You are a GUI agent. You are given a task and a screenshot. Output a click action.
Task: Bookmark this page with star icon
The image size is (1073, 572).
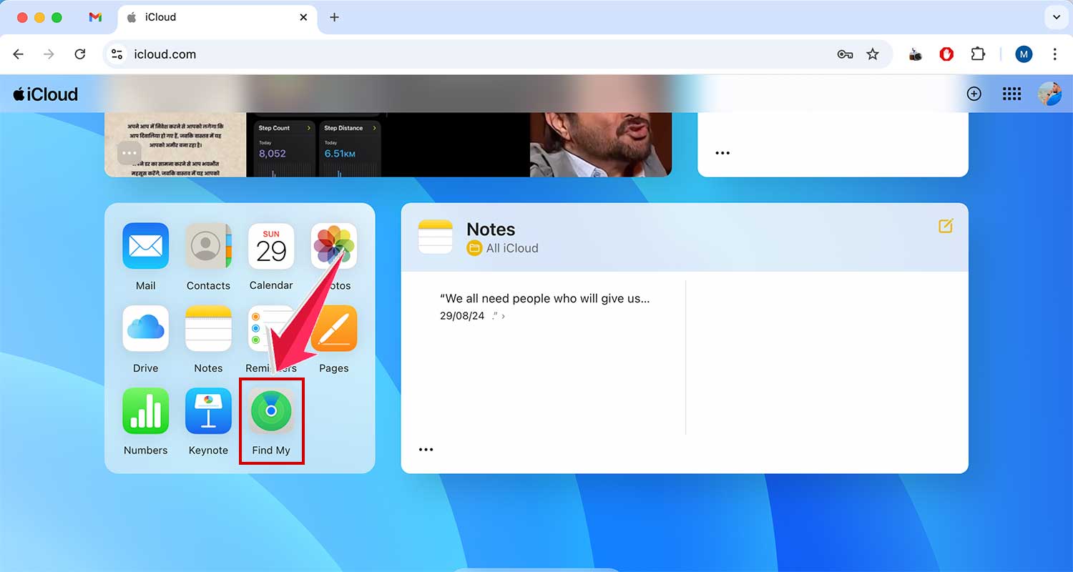click(x=873, y=54)
